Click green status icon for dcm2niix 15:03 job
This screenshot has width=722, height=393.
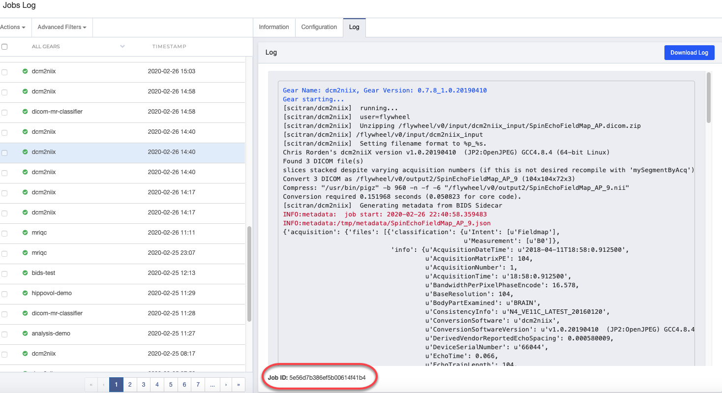(x=25, y=71)
